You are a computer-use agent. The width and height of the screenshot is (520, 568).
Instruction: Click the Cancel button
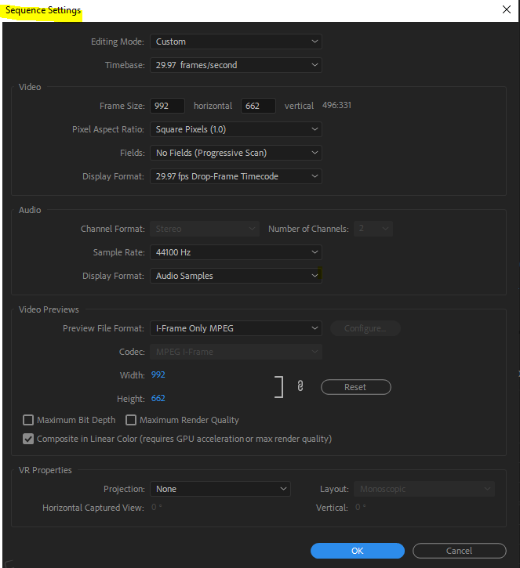coord(459,551)
